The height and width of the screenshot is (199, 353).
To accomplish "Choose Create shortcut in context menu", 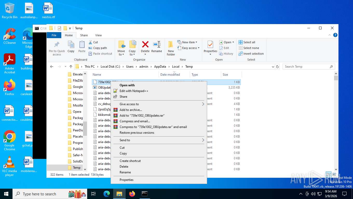I will coord(159,161).
